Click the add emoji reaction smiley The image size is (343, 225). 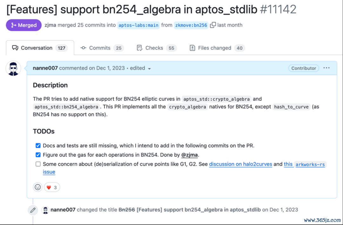tap(38, 187)
